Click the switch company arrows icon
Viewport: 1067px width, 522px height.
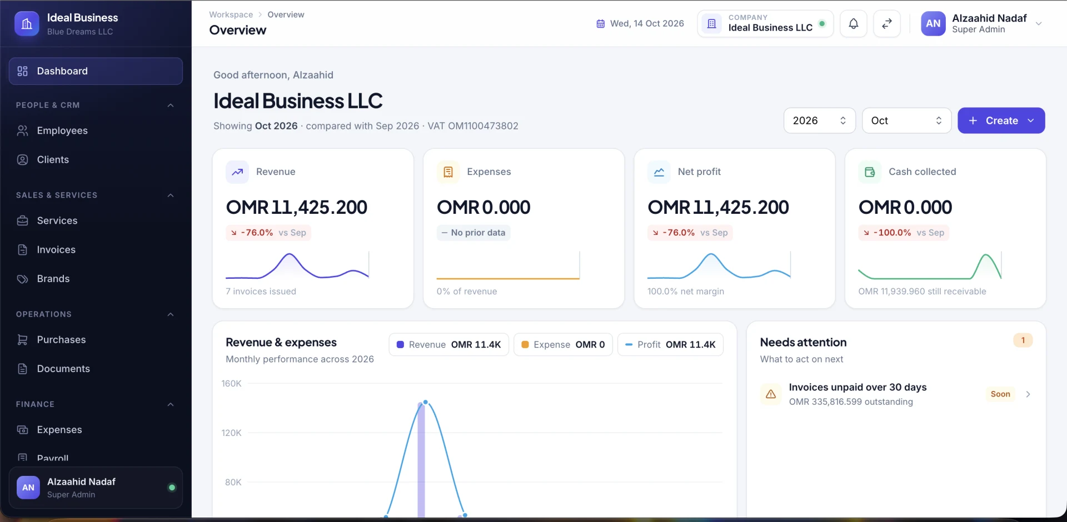click(x=887, y=24)
